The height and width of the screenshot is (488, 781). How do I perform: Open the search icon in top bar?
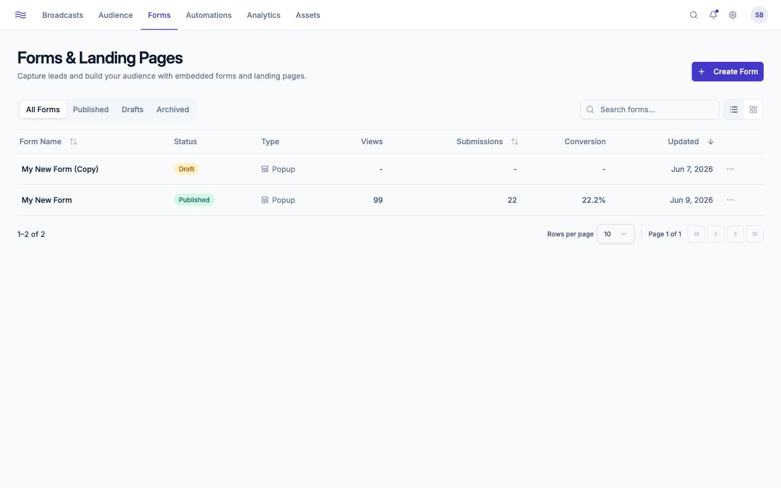(x=694, y=15)
